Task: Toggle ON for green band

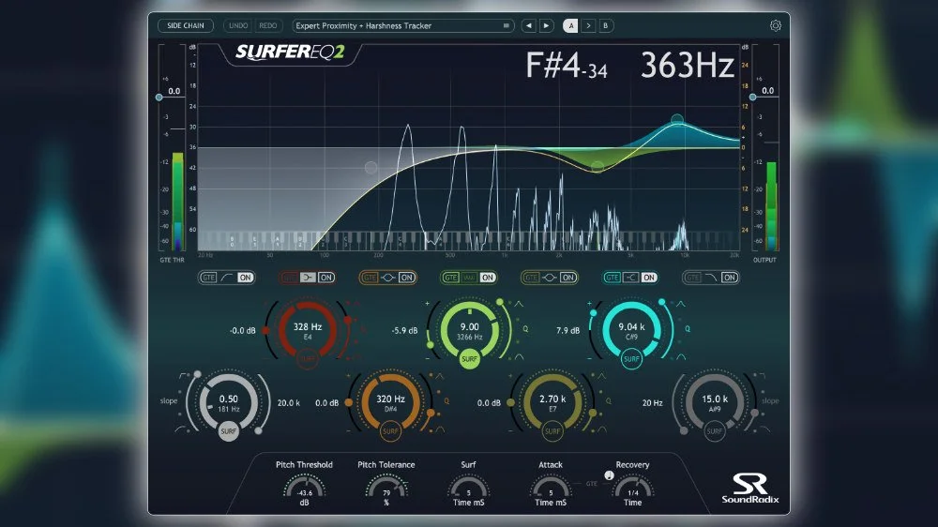Action: pyautogui.click(x=488, y=278)
